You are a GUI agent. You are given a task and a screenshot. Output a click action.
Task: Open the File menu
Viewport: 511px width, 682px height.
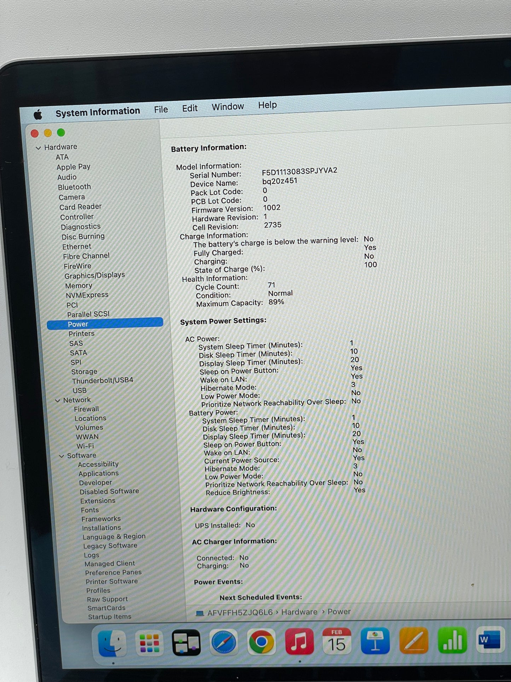pos(161,110)
